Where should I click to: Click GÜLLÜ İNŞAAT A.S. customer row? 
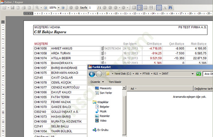point(60,112)
